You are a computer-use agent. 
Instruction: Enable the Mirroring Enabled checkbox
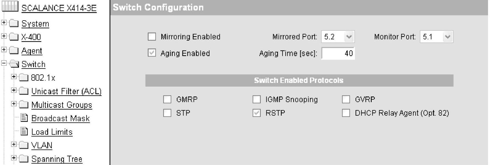click(152, 37)
